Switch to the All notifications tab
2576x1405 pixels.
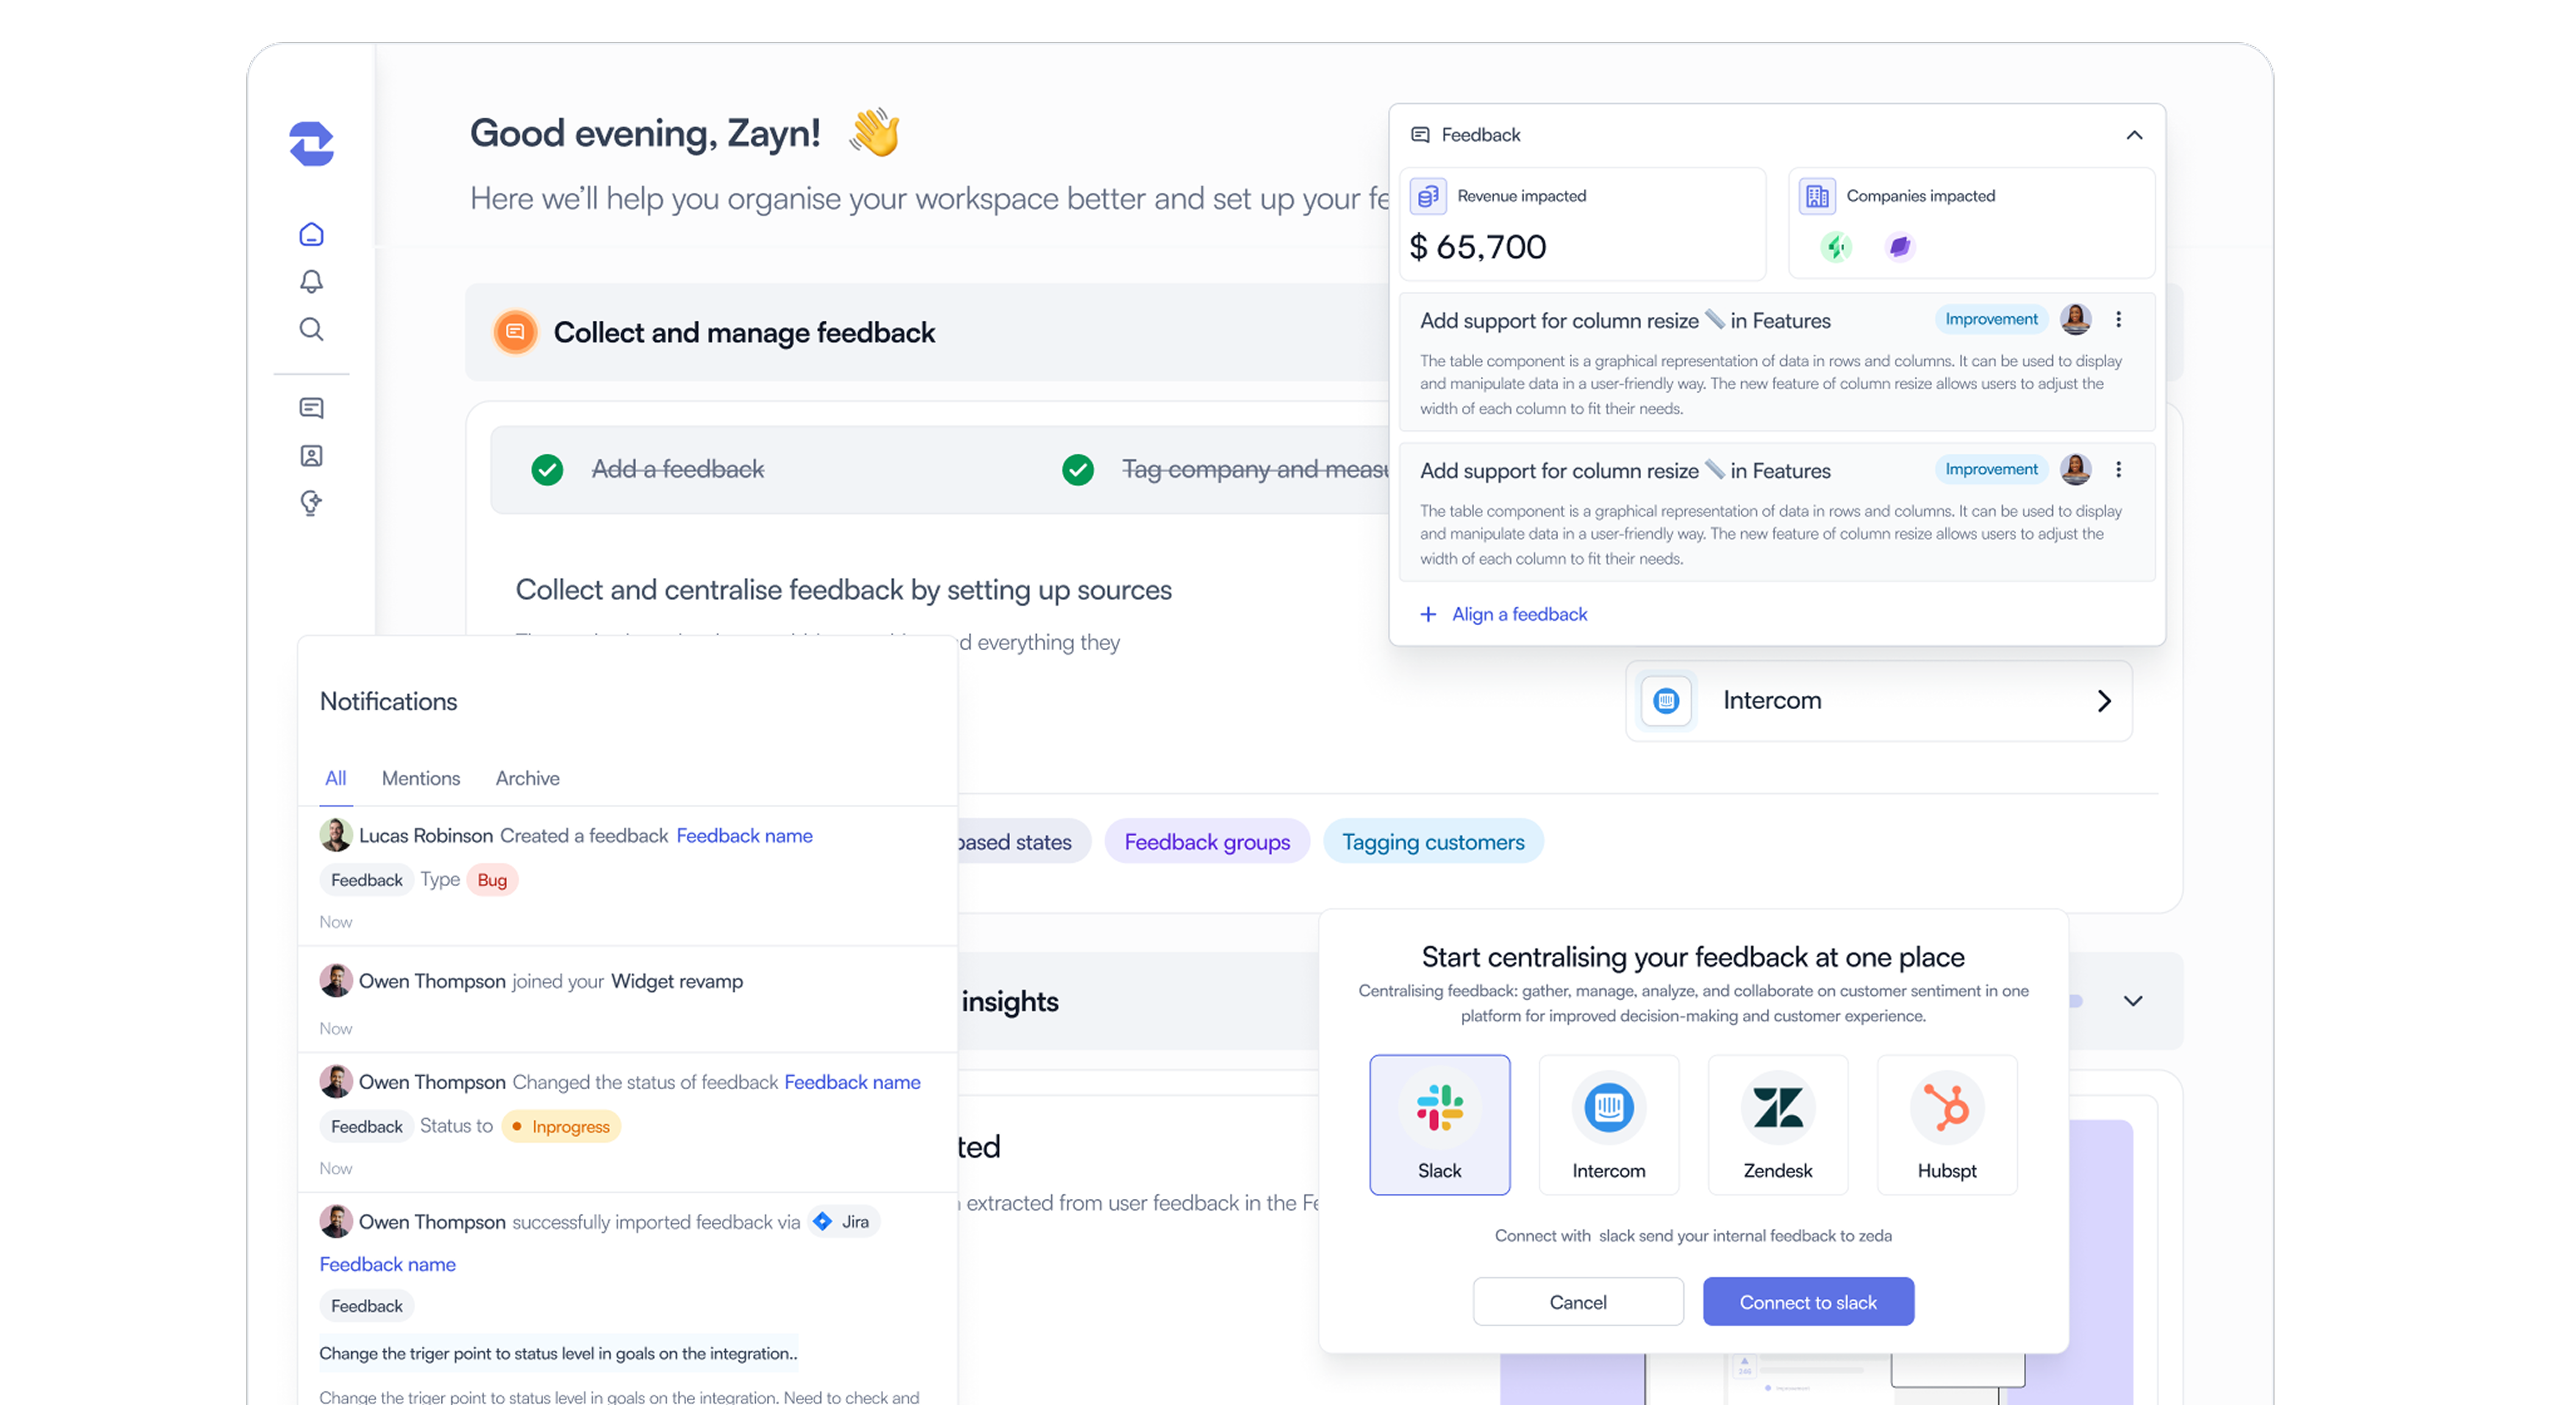(x=335, y=778)
